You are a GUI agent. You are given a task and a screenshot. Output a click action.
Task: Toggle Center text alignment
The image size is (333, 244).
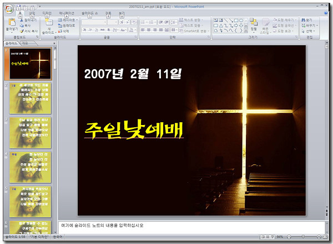(x=149, y=30)
